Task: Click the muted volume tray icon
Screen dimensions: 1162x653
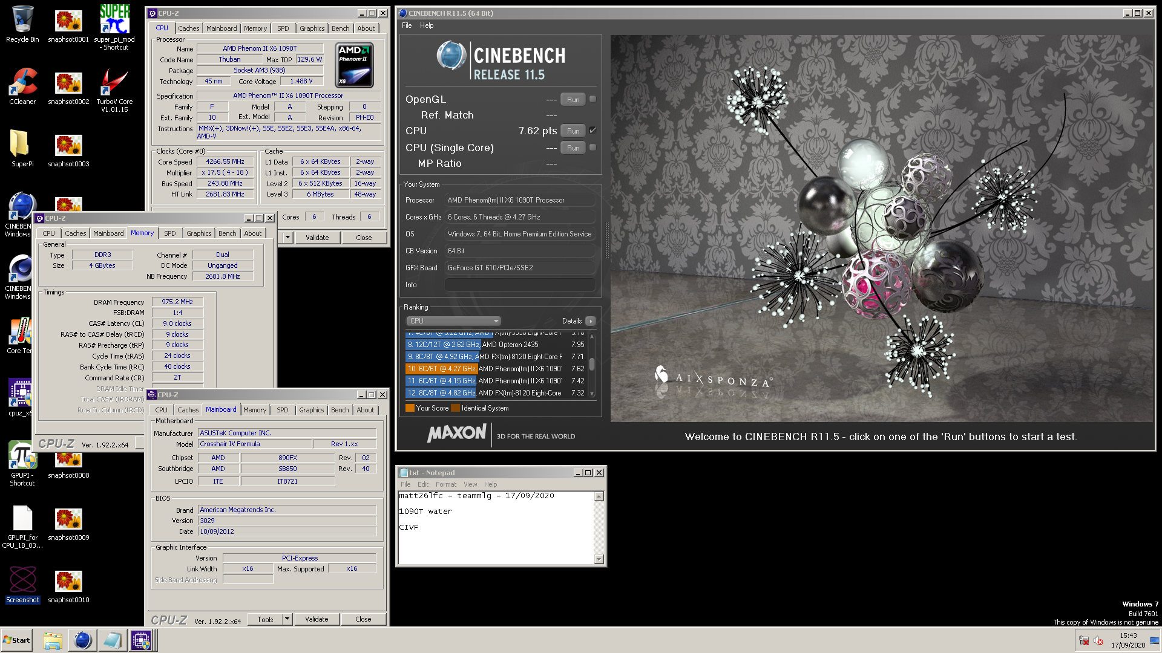Action: coord(1098,640)
